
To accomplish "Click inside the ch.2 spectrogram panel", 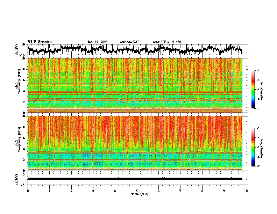I will point(135,143).
